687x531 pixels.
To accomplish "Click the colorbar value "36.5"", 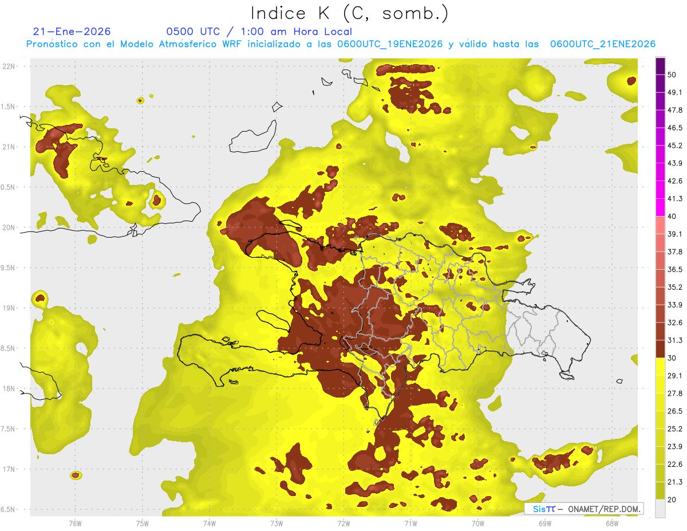I will pos(674,269).
